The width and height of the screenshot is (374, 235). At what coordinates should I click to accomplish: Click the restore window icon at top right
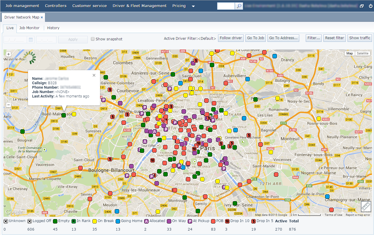(362, 6)
